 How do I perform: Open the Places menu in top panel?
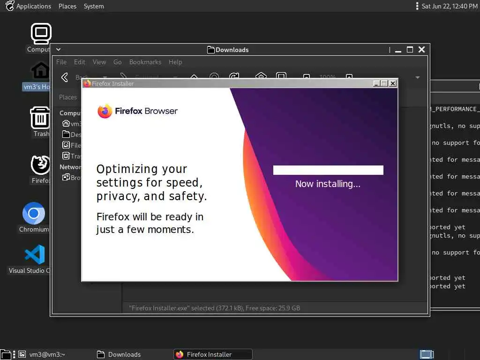click(x=67, y=6)
